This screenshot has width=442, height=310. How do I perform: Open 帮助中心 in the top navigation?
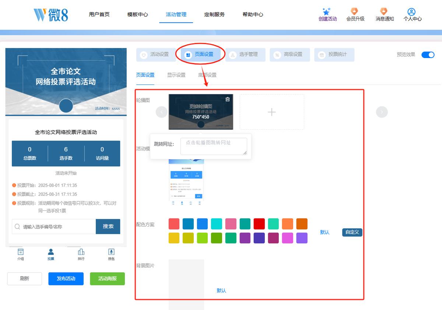click(253, 14)
